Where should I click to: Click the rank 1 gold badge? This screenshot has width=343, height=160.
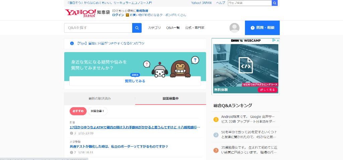pyautogui.click(x=216, y=119)
